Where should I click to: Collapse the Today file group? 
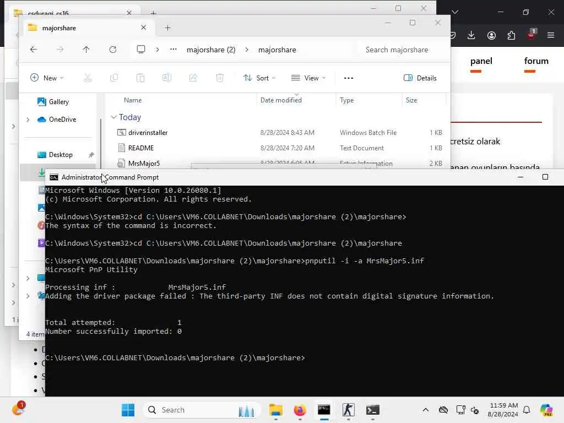(113, 117)
